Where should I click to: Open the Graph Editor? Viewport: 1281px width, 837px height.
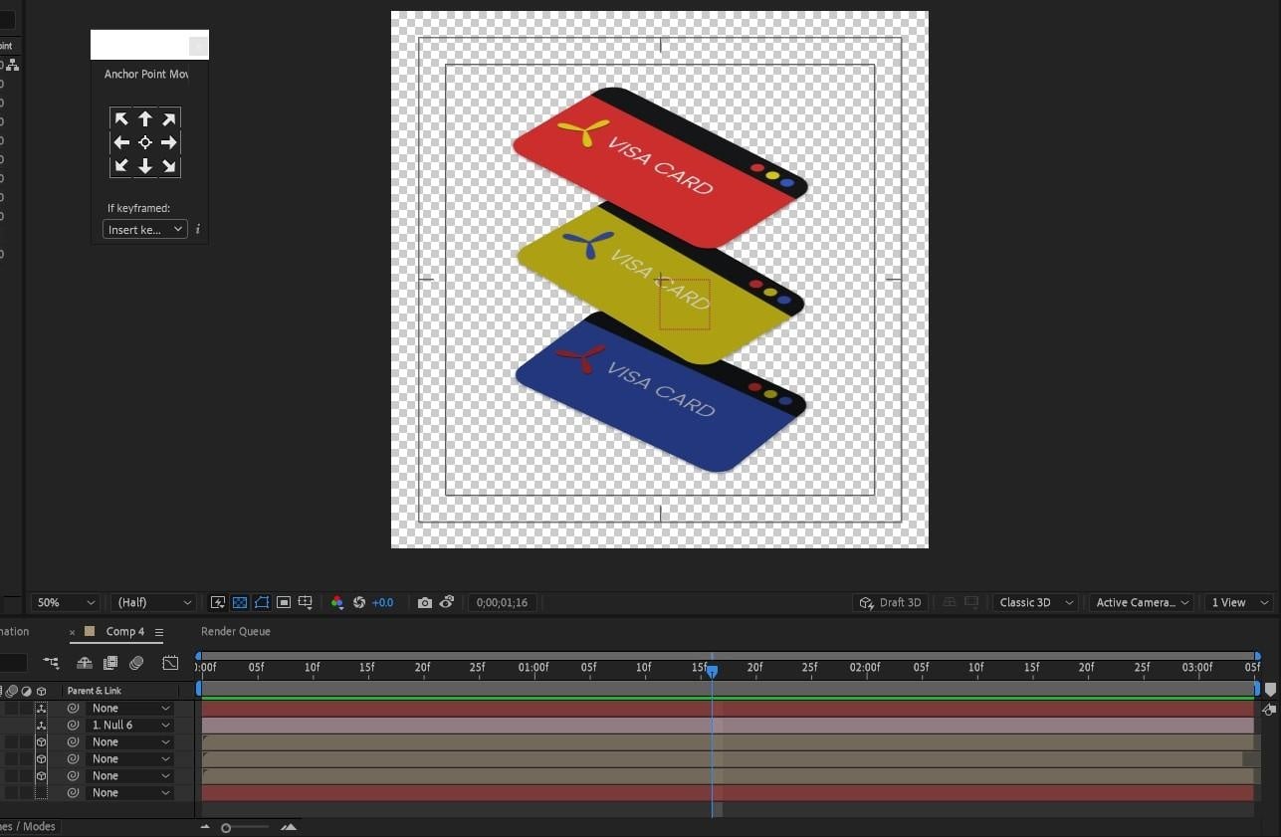pyautogui.click(x=170, y=662)
